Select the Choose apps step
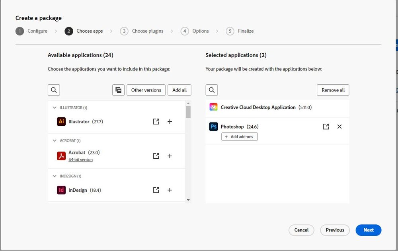The width and height of the screenshot is (398, 251). pos(84,31)
